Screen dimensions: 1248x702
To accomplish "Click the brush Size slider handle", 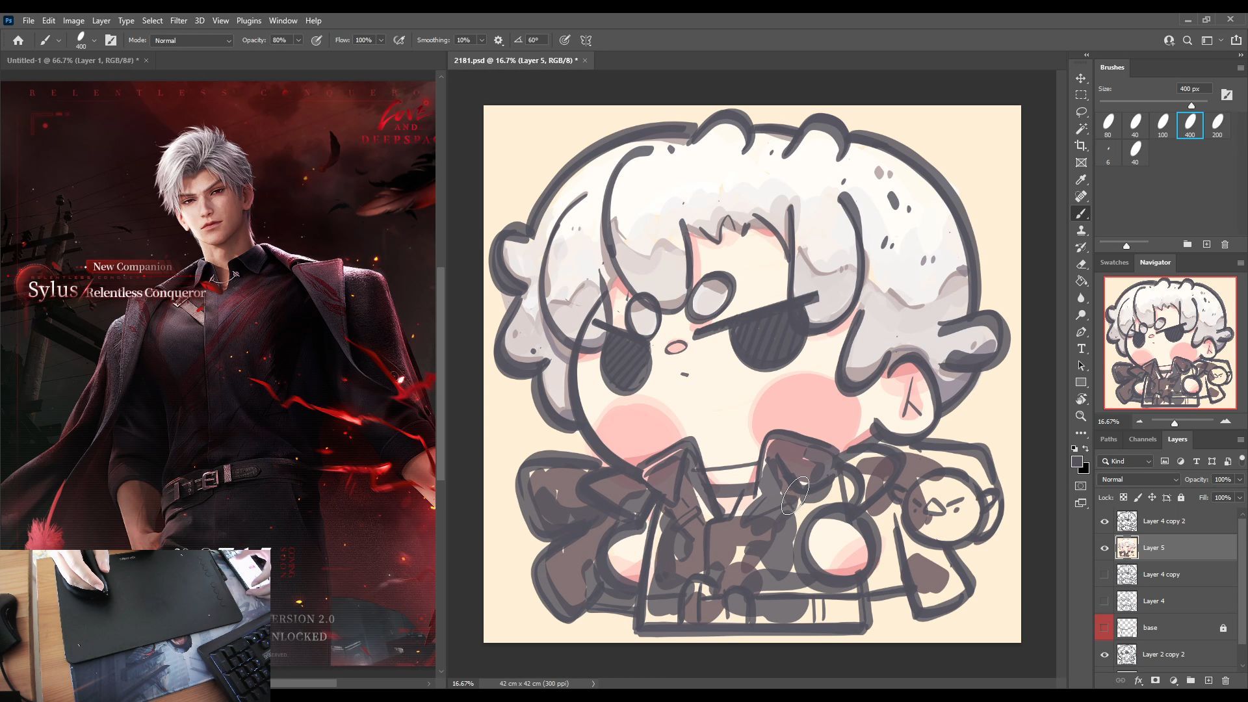I will click(x=1191, y=105).
